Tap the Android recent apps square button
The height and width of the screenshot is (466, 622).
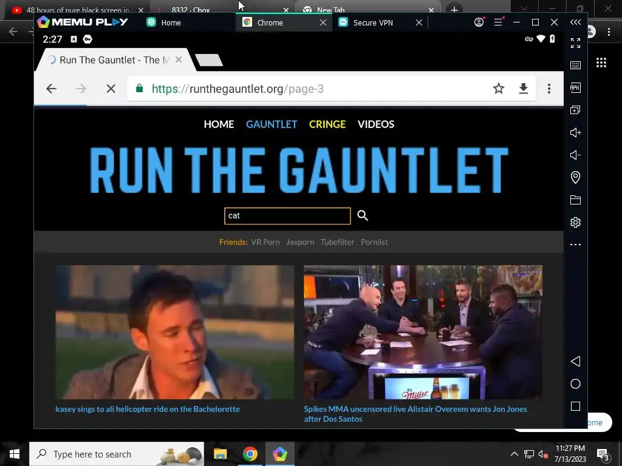[x=575, y=406]
